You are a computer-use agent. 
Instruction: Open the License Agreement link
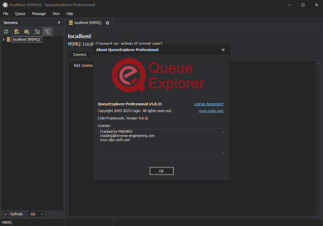(208, 104)
